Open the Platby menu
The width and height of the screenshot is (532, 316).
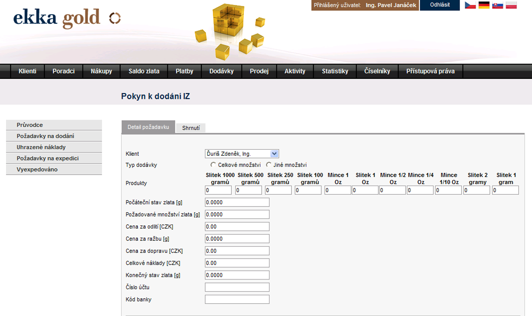coord(184,71)
